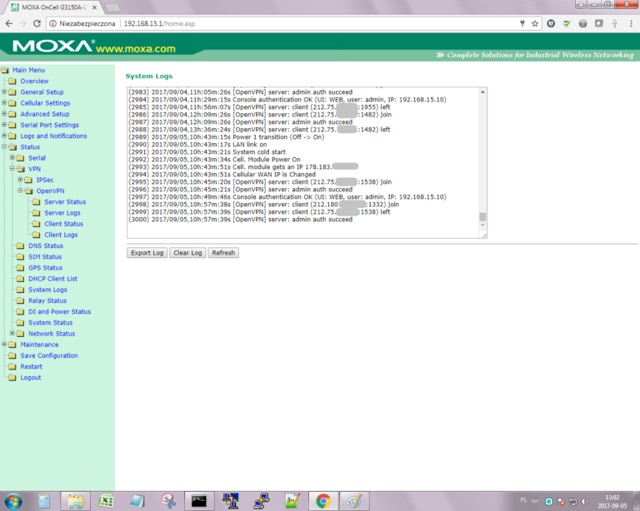Image resolution: width=640 pixels, height=511 pixels.
Task: Click the Overview folder icon
Action: point(12,81)
